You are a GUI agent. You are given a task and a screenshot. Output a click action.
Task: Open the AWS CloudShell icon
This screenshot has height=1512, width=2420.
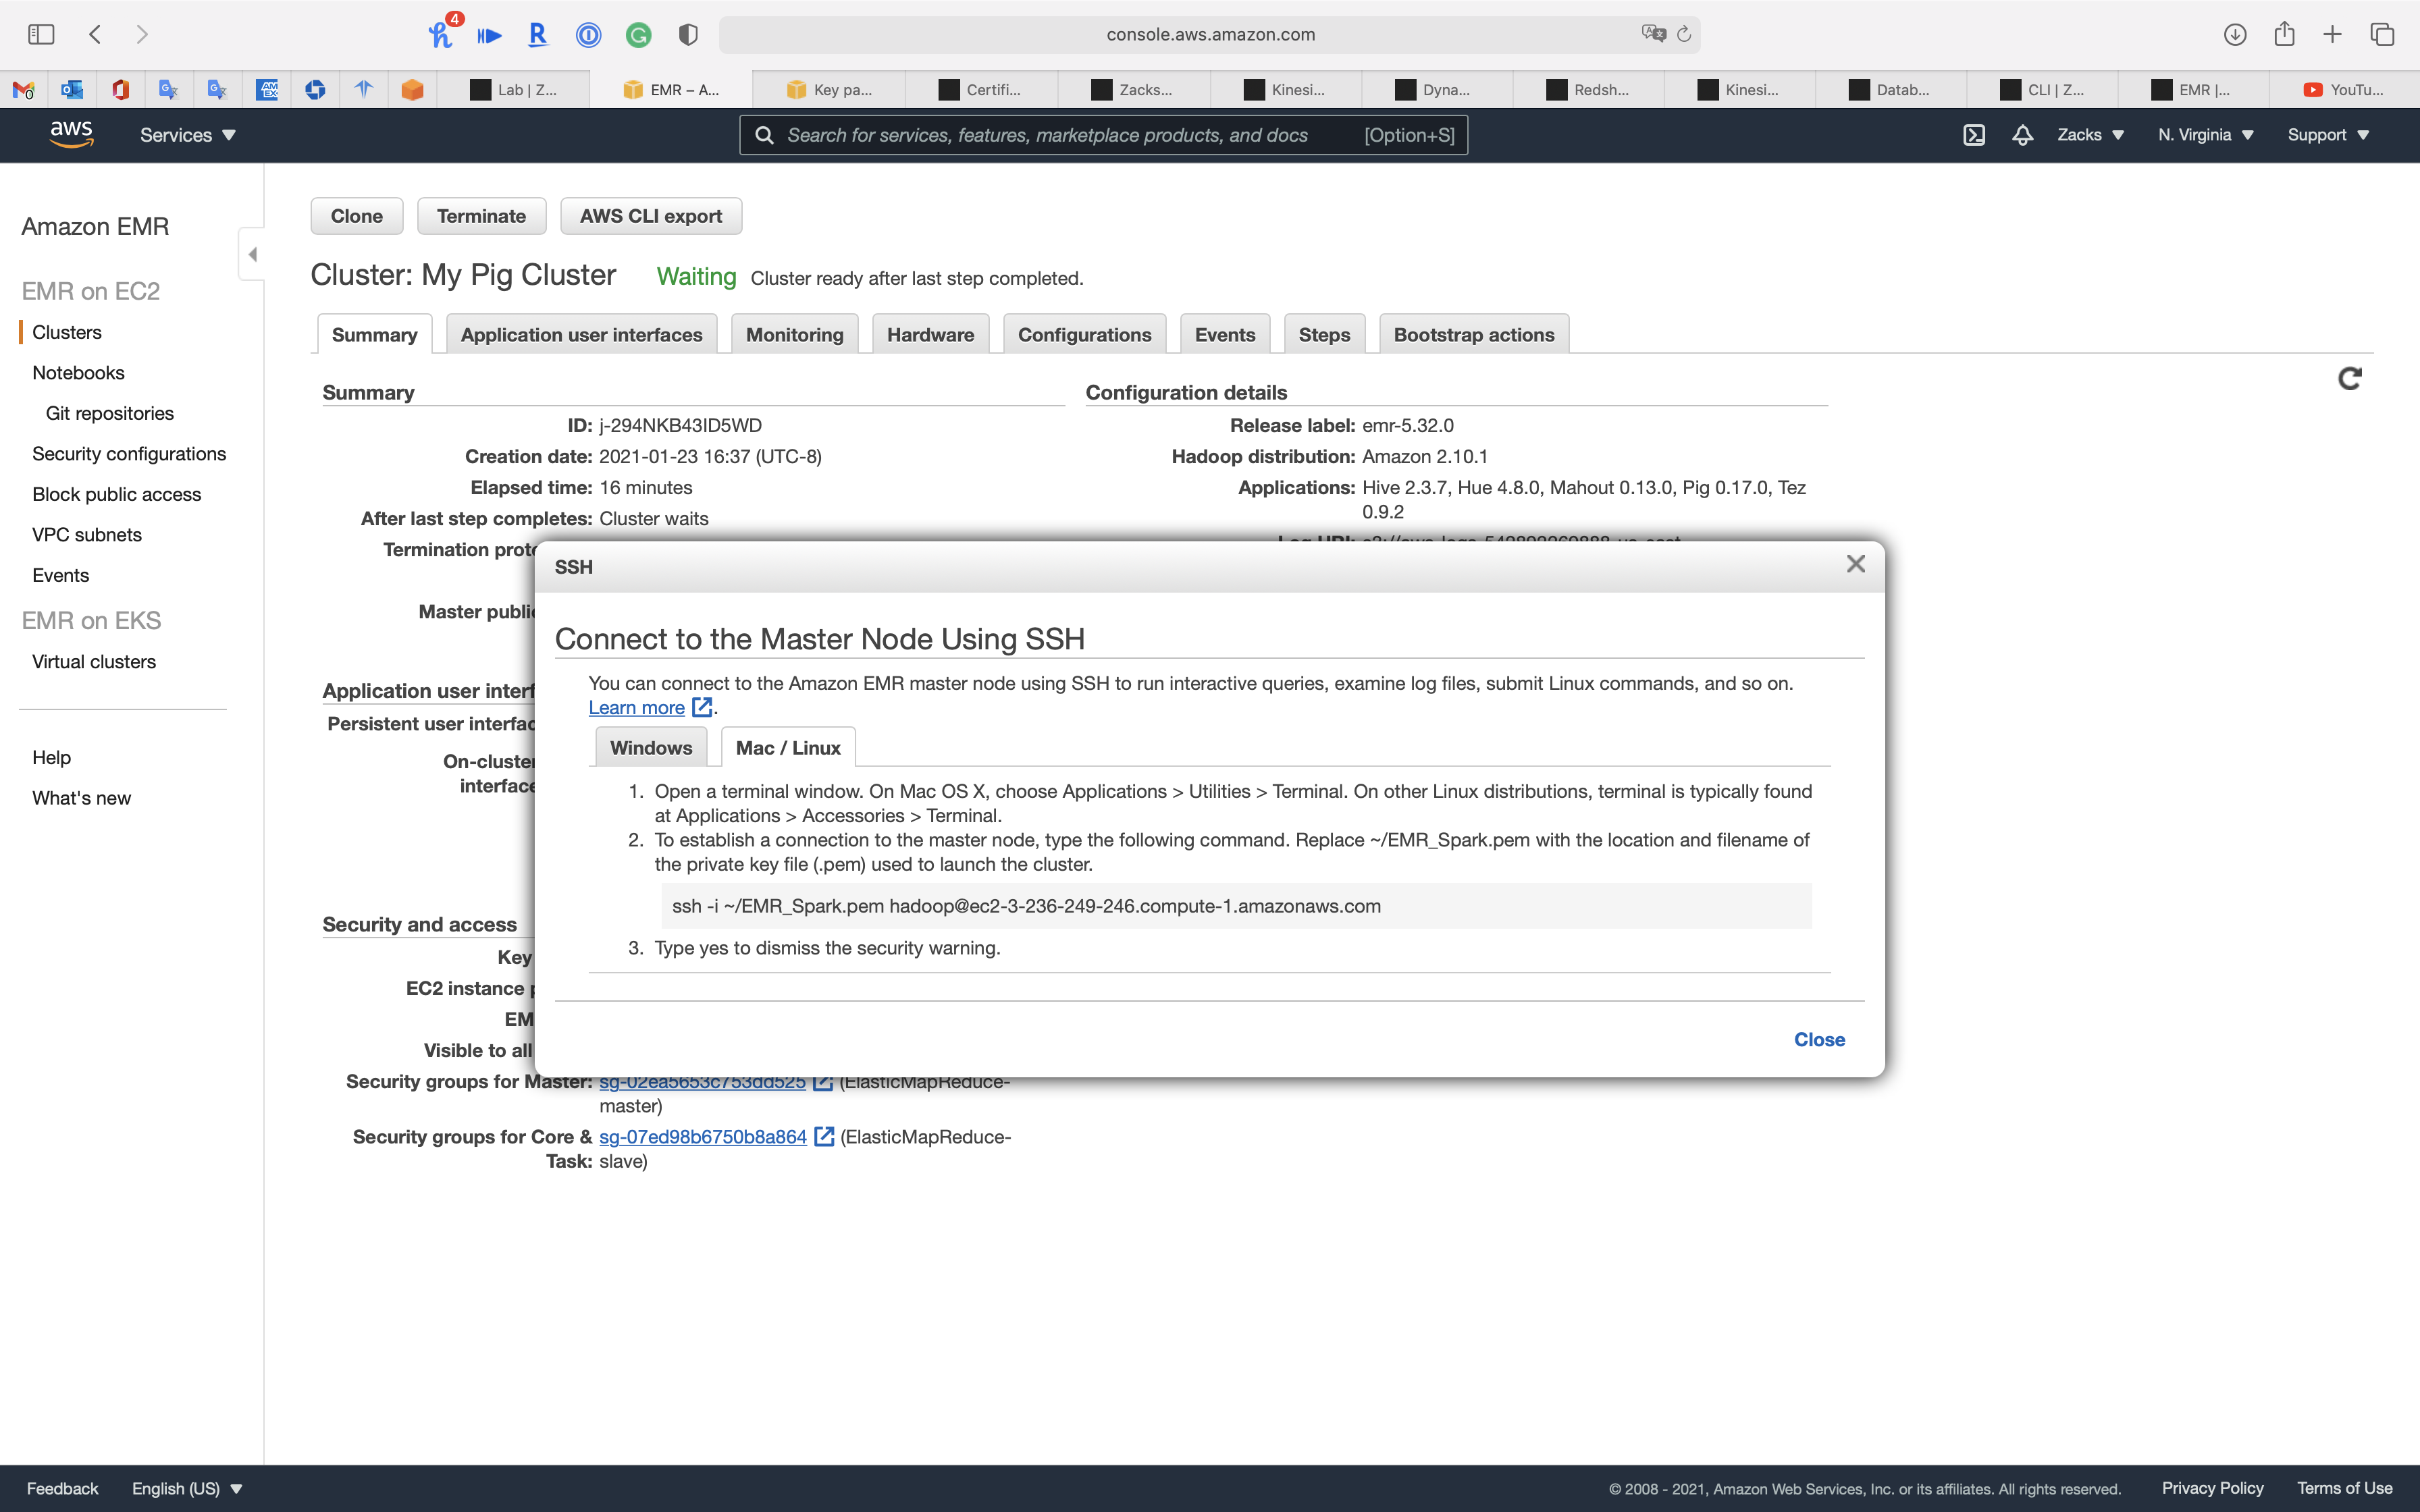pyautogui.click(x=1973, y=135)
